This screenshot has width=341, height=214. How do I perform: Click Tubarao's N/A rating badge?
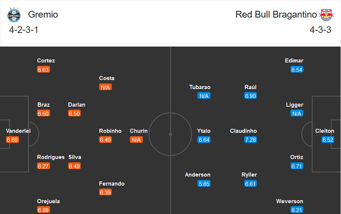tap(204, 96)
